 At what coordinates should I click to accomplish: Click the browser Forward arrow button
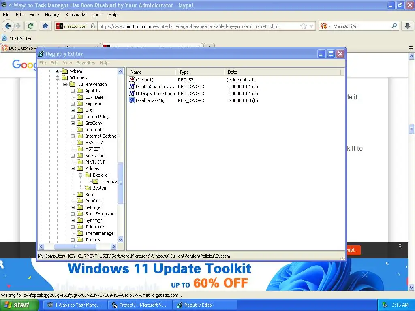[18, 26]
